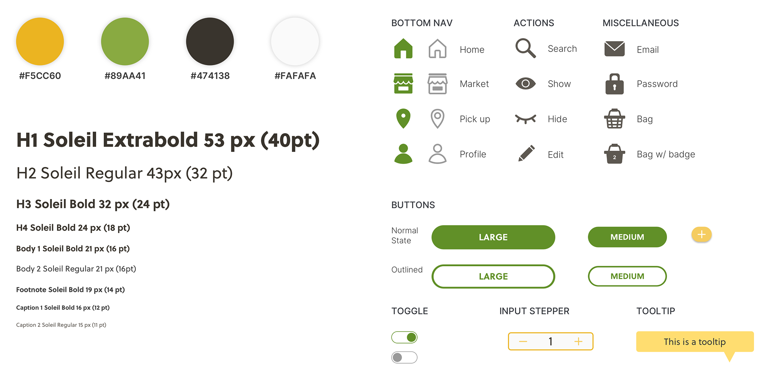This screenshot has width=760, height=370.
Task: Open the Bag with badge icon
Action: coord(614,154)
